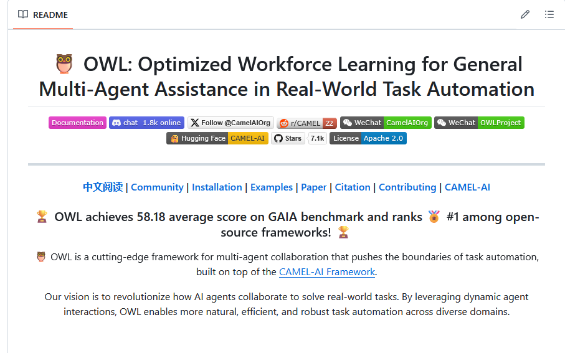Viewport: 565px width, 353px height.
Task: Click the medal emoji before #1
Action: tap(434, 217)
